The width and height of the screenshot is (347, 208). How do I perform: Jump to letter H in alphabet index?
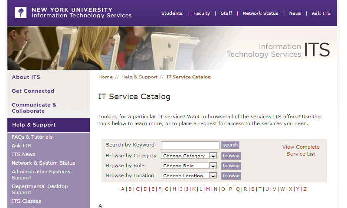(174, 189)
